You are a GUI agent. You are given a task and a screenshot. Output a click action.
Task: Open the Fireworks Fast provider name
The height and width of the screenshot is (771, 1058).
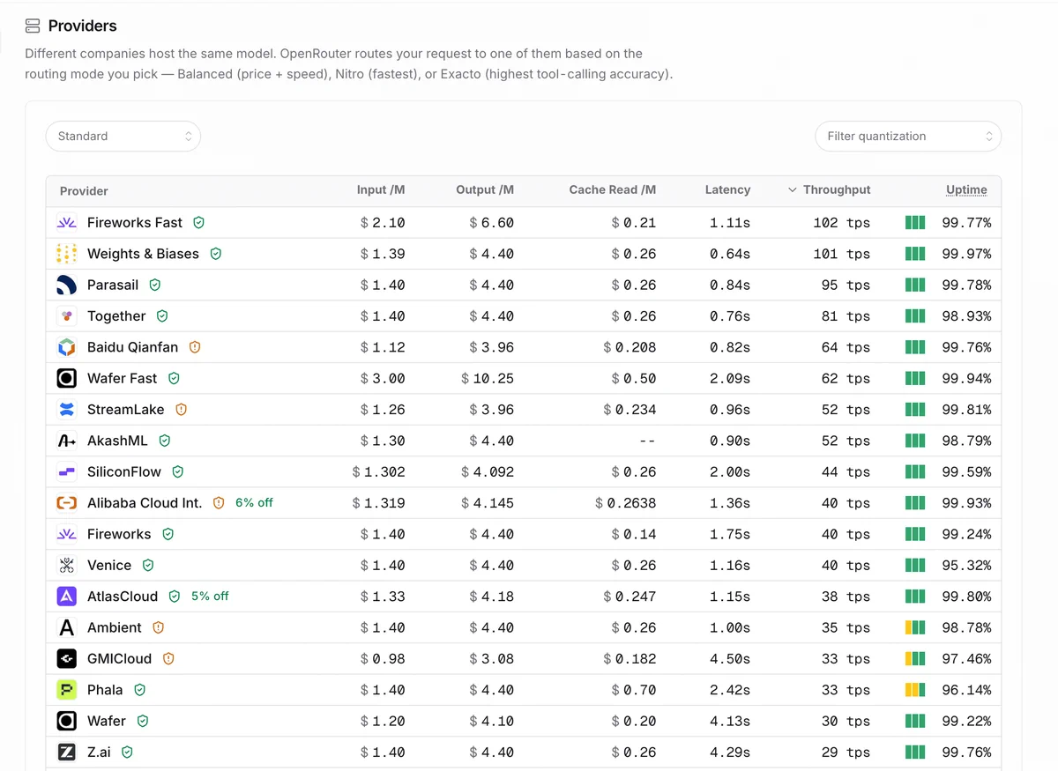coord(135,223)
